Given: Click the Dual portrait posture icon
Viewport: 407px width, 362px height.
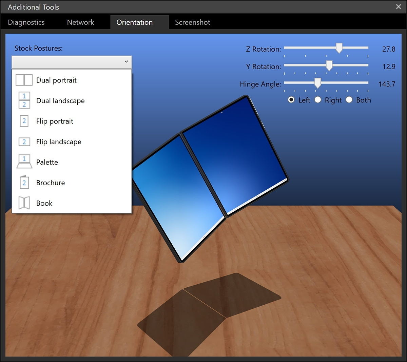Looking at the screenshot, I should [24, 80].
